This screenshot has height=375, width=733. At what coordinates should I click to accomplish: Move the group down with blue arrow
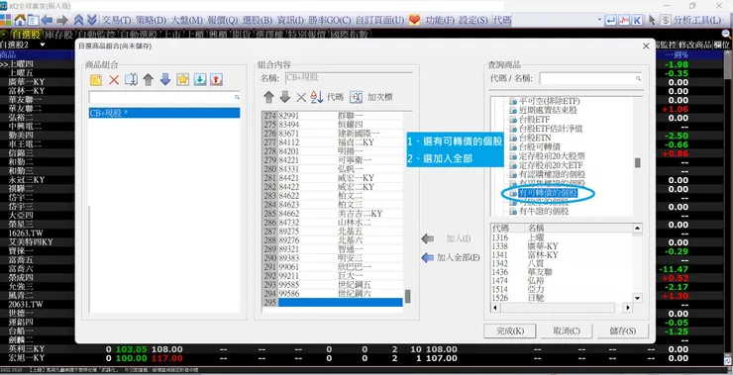tap(165, 80)
